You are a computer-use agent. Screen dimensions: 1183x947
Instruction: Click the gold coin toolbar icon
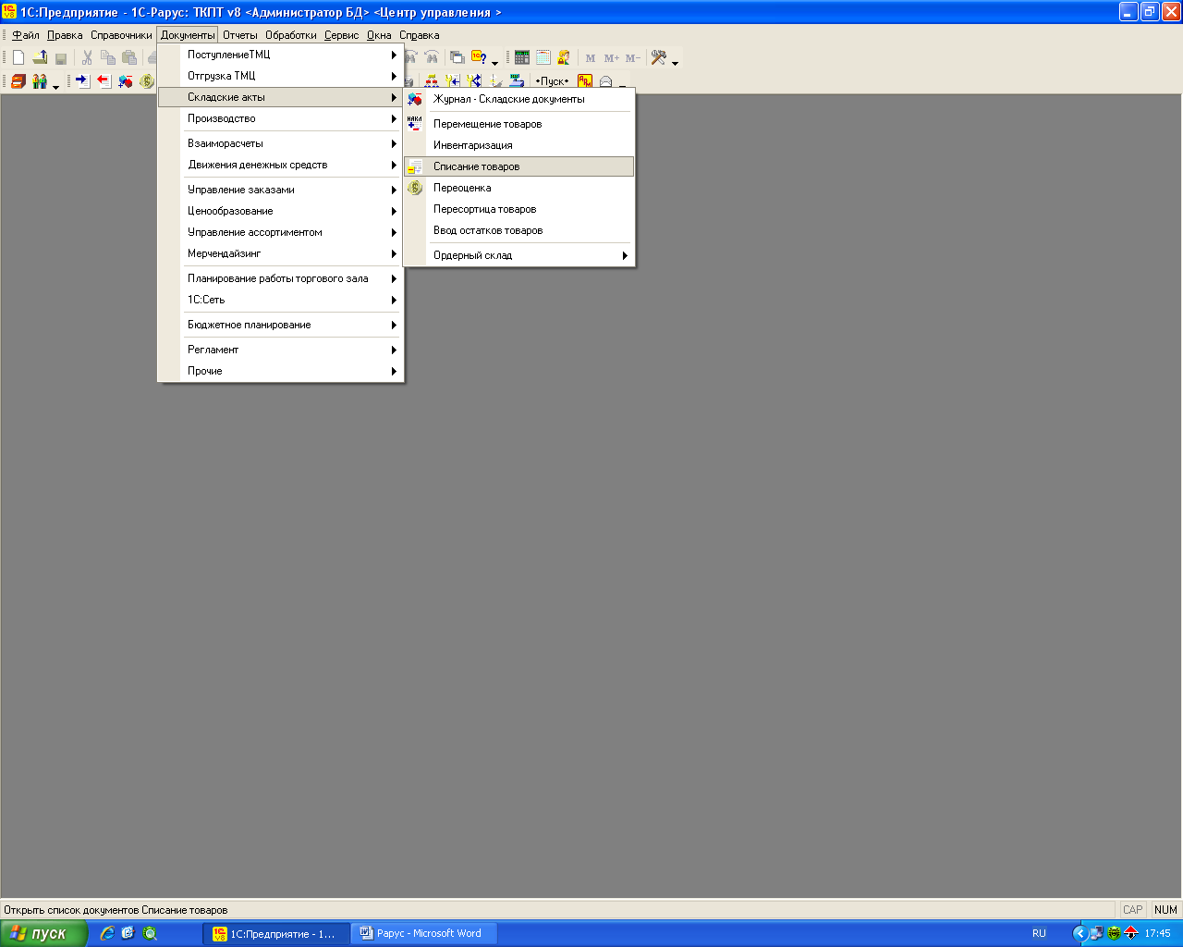point(147,81)
